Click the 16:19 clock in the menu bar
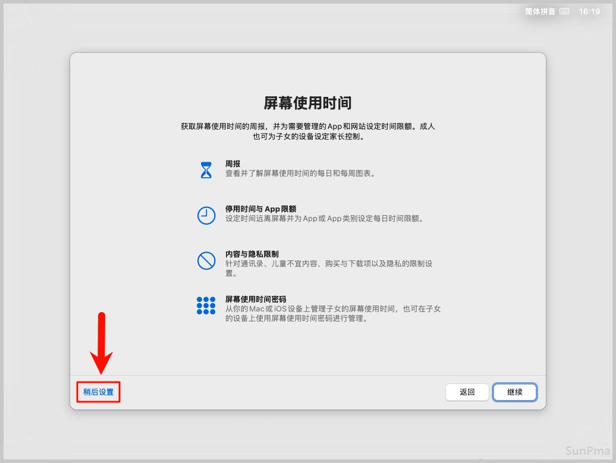 pos(589,11)
